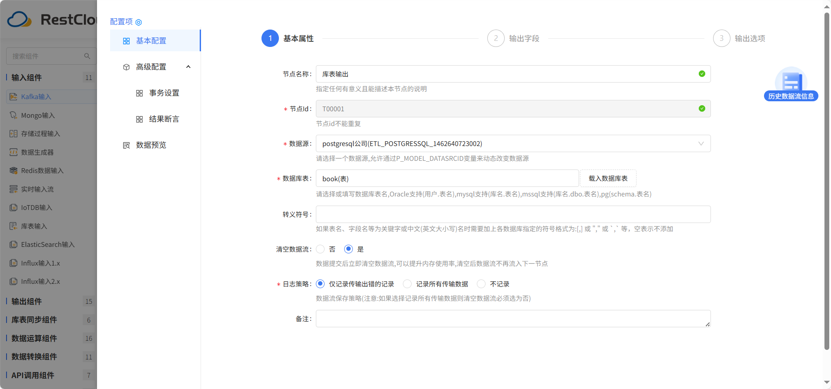The image size is (831, 389).
Task: Select the Kafka输入 component icon
Action: click(13, 96)
